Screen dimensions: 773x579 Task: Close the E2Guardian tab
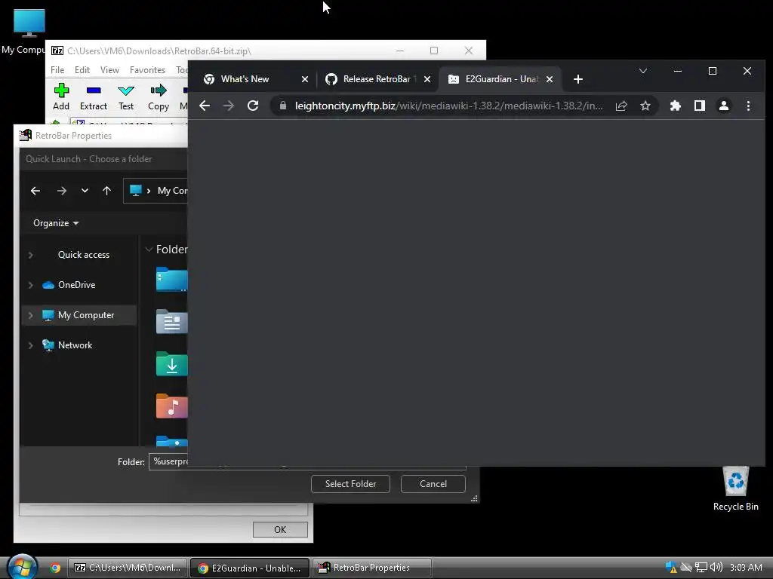[550, 79]
